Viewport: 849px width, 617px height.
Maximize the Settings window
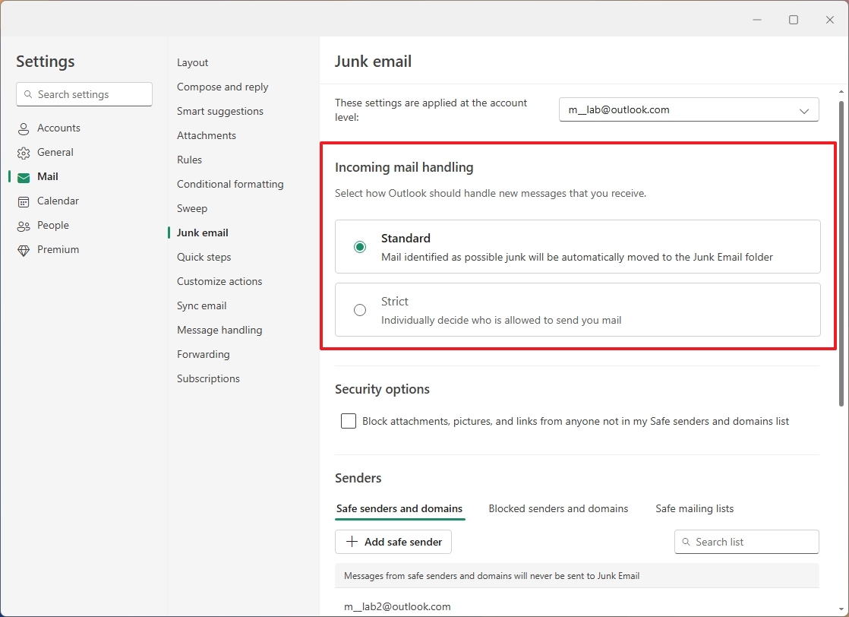coord(794,20)
